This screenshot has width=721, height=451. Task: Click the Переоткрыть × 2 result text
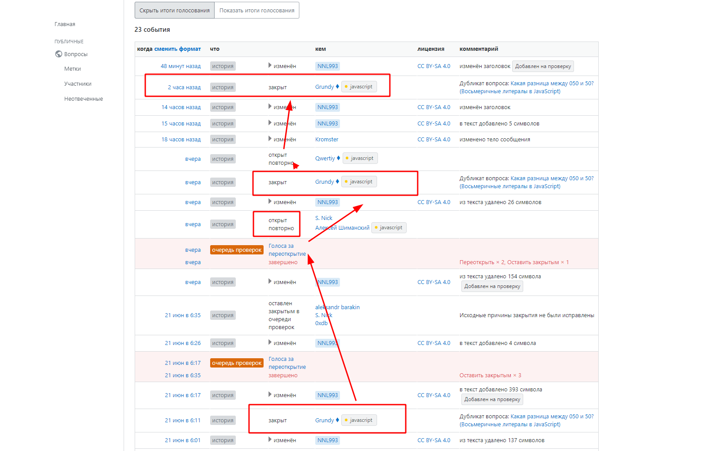coord(482,262)
